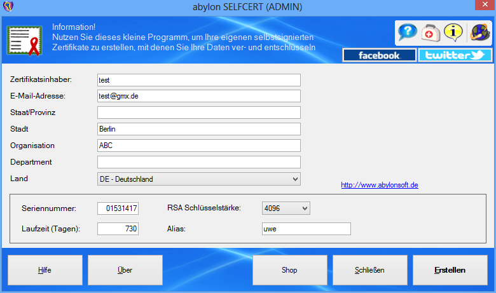496x293 pixels.
Task: Focus the Zertifikatsinhaber input field
Action: tap(199, 80)
